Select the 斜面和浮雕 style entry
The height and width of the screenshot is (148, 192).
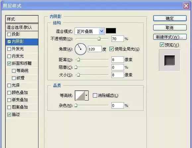[x=22, y=63]
